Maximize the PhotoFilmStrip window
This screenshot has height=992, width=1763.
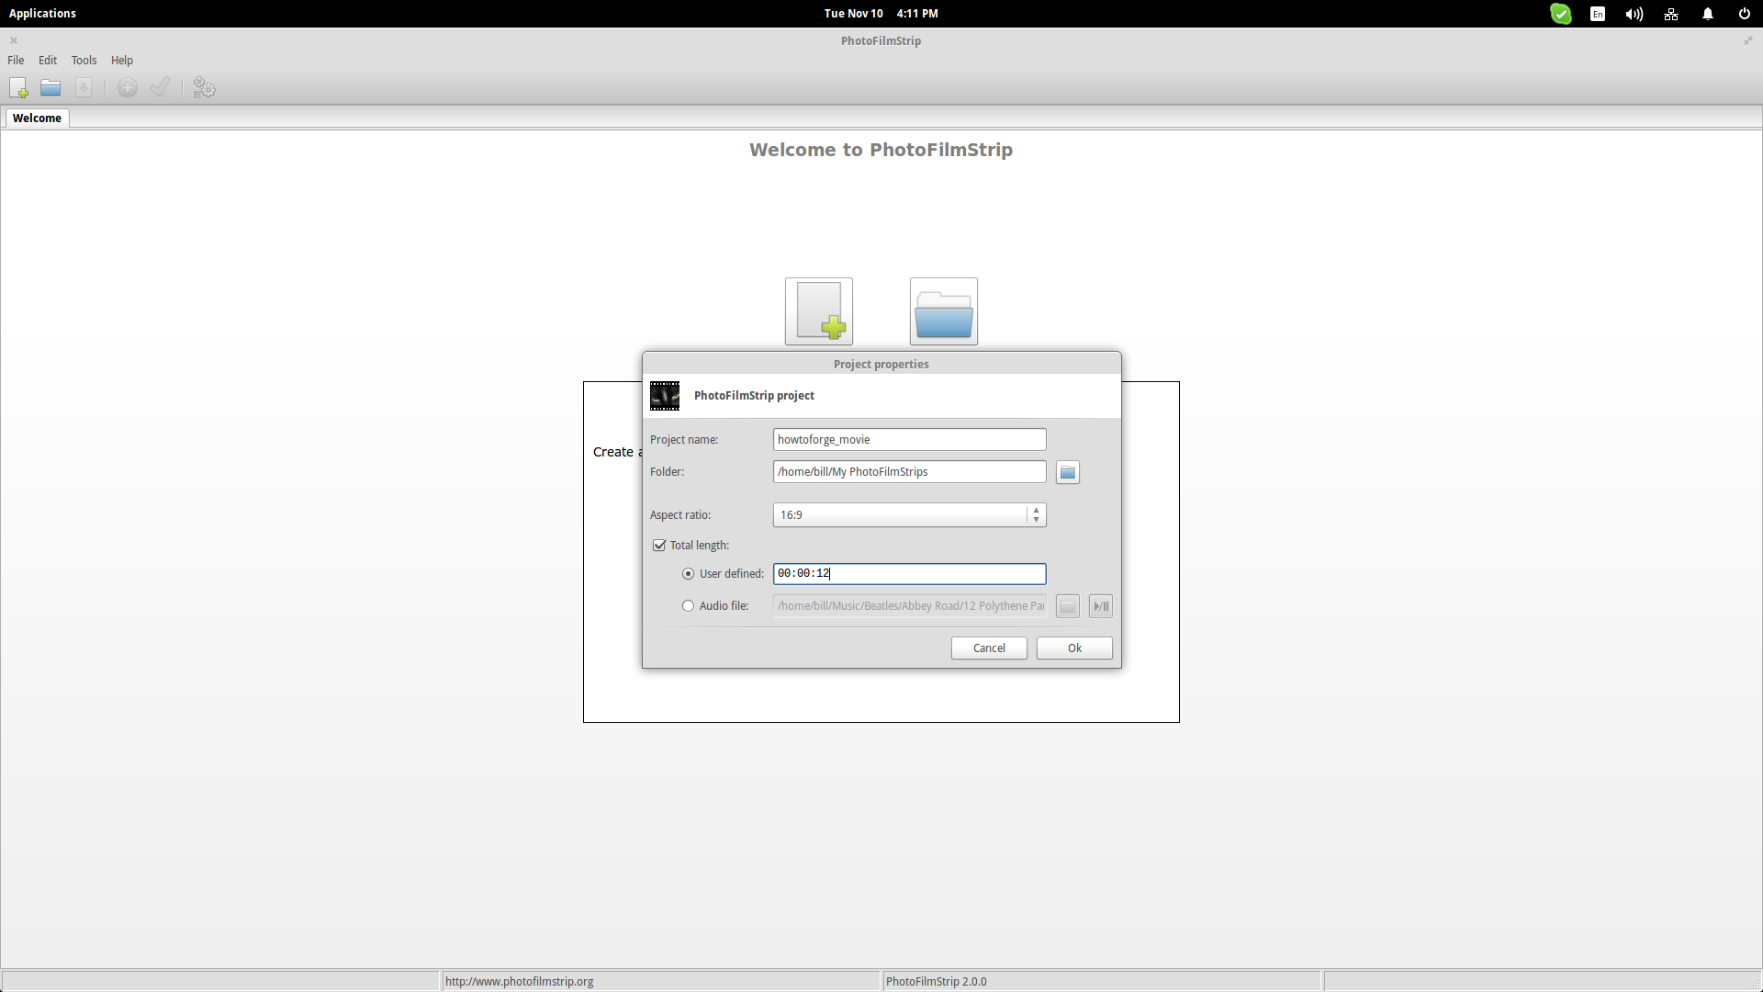pyautogui.click(x=1748, y=40)
